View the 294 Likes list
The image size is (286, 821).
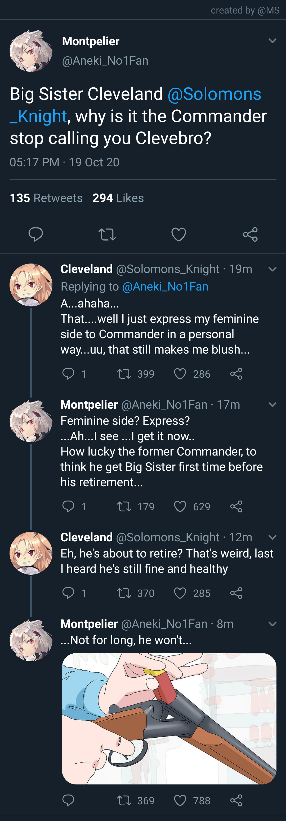point(118,198)
